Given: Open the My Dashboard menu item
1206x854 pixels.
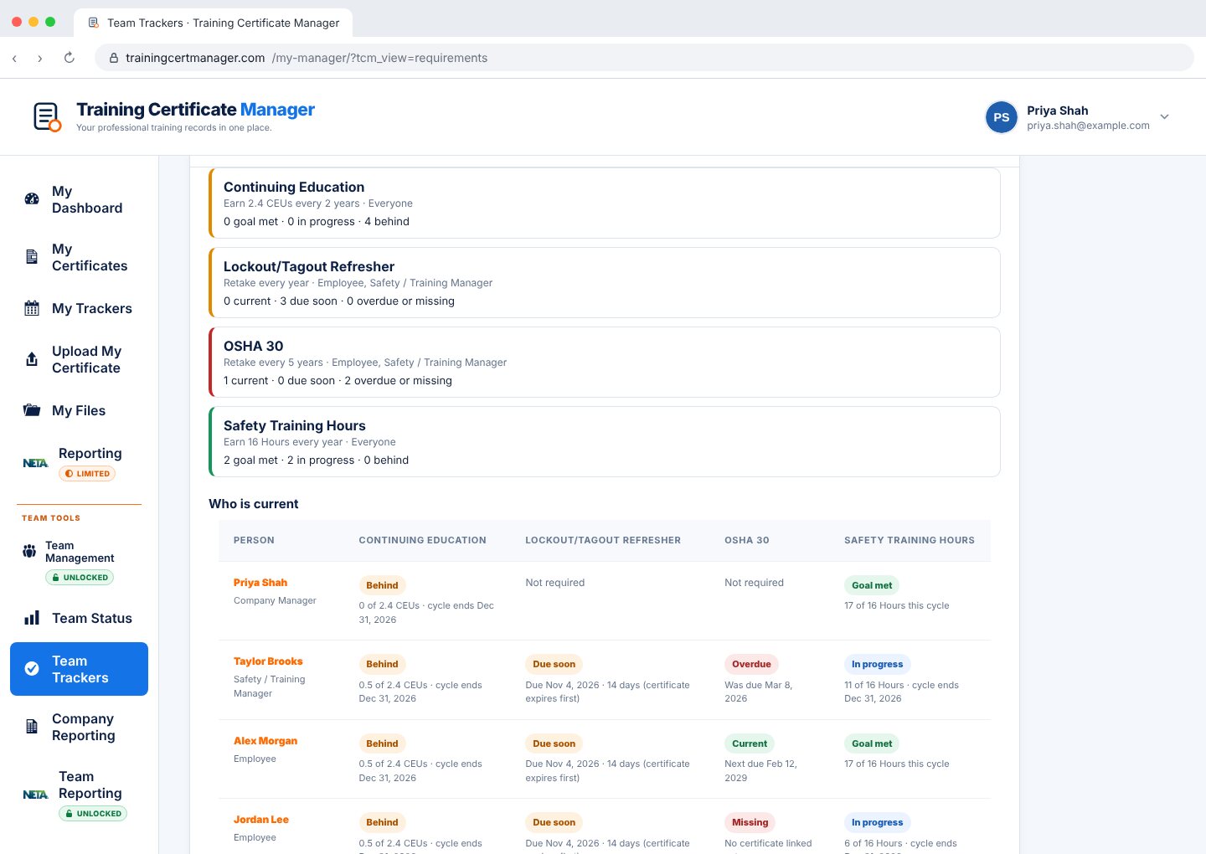Looking at the screenshot, I should pyautogui.click(x=79, y=199).
